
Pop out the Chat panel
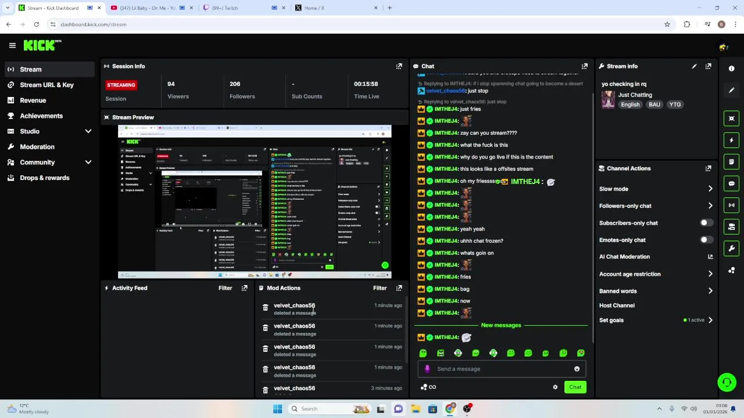pos(584,66)
